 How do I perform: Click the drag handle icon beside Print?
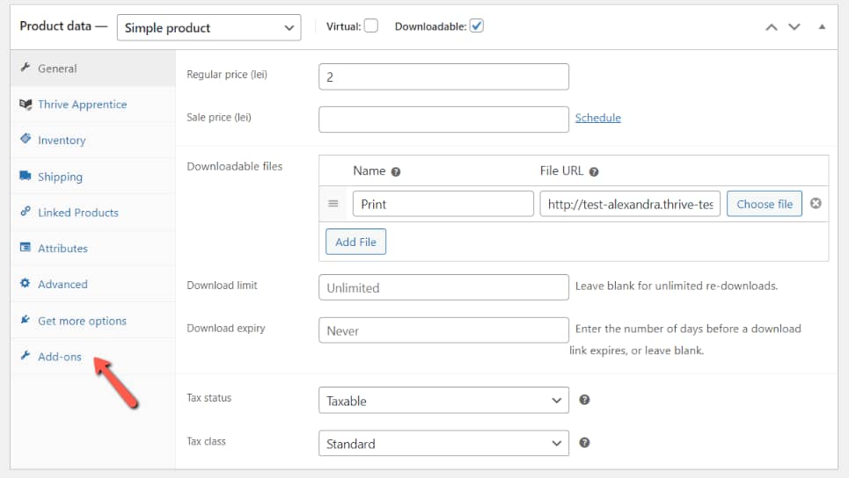(x=333, y=204)
